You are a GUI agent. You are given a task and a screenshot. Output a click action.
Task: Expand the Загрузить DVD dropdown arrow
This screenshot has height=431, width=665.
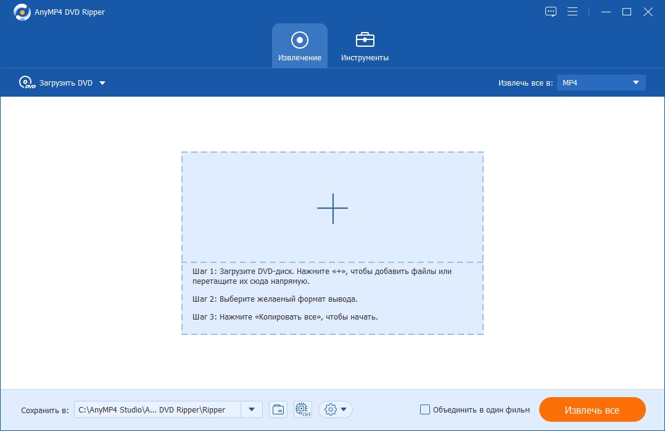pos(103,82)
